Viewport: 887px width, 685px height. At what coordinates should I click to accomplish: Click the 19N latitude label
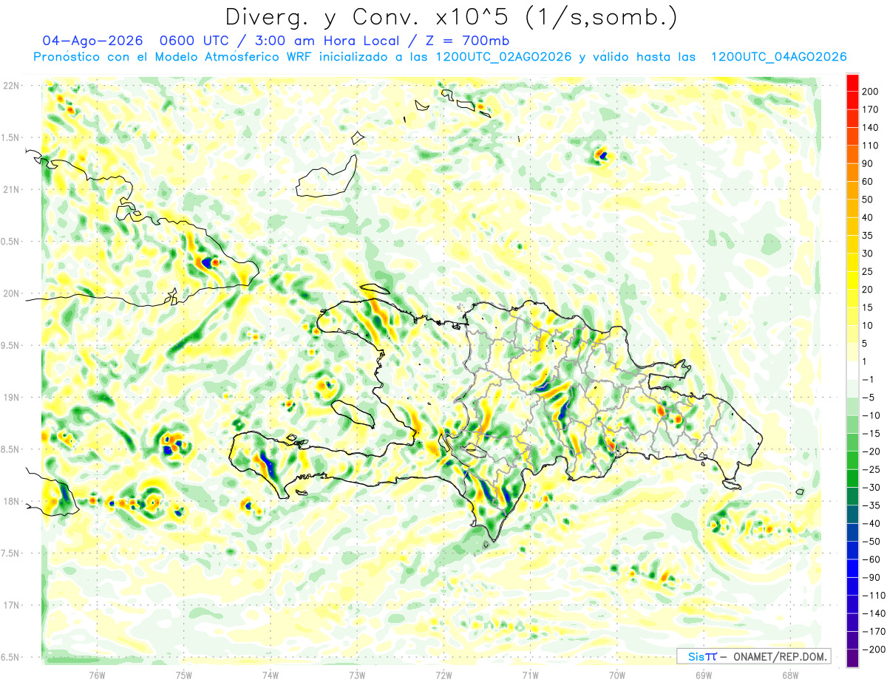click(12, 398)
